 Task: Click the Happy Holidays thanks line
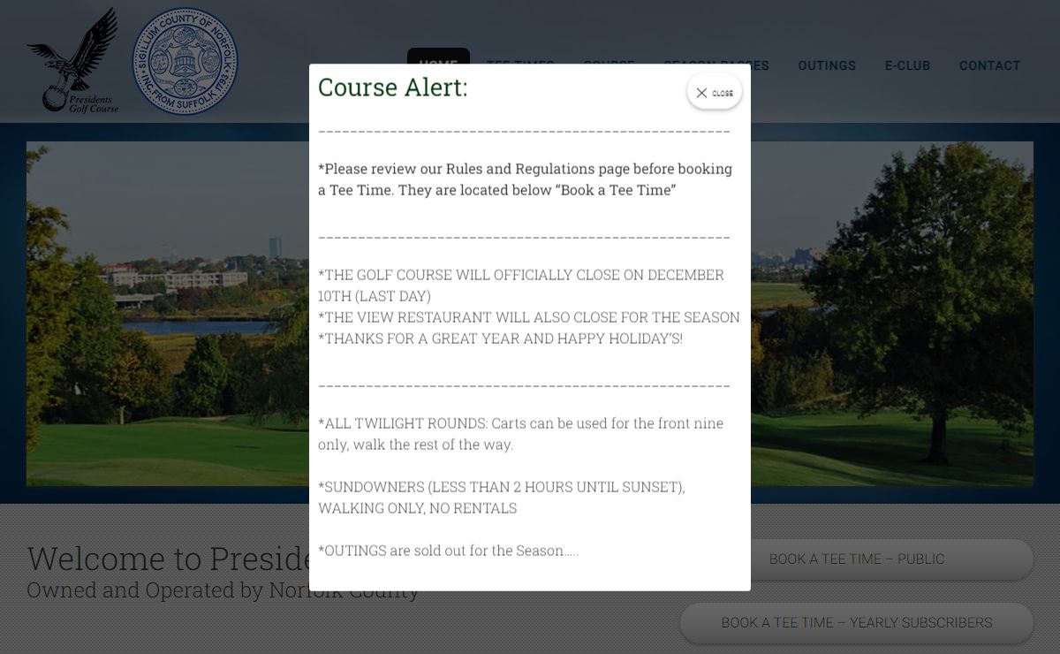tap(500, 338)
